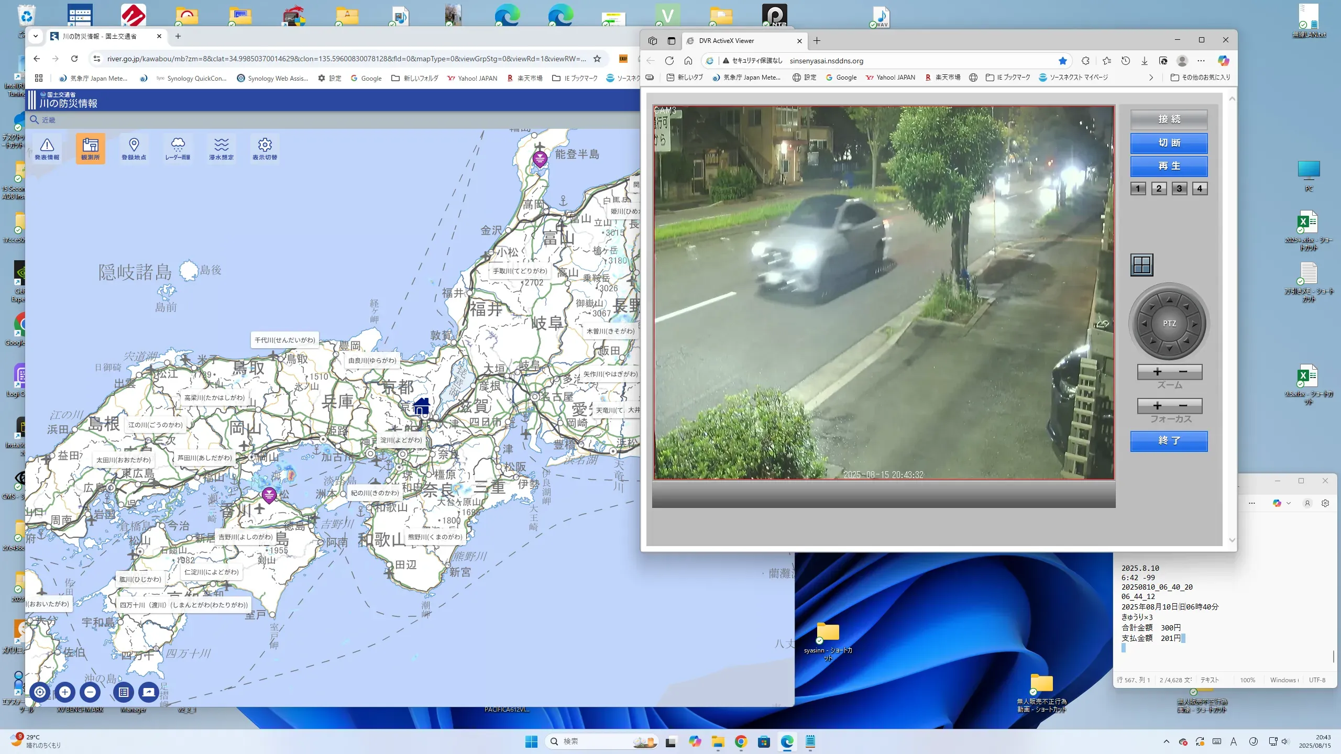Click the 終了 exit button
Screen dimensions: 1341x754
(1169, 441)
